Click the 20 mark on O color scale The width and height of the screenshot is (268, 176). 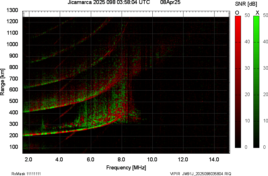(247, 94)
